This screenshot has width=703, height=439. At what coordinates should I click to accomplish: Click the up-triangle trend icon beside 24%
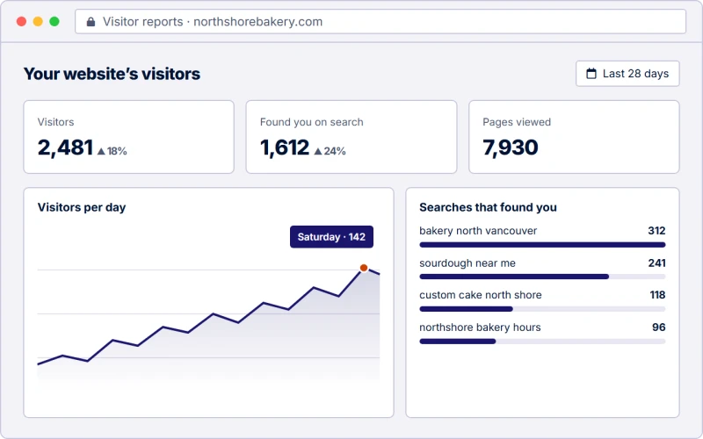coord(318,151)
